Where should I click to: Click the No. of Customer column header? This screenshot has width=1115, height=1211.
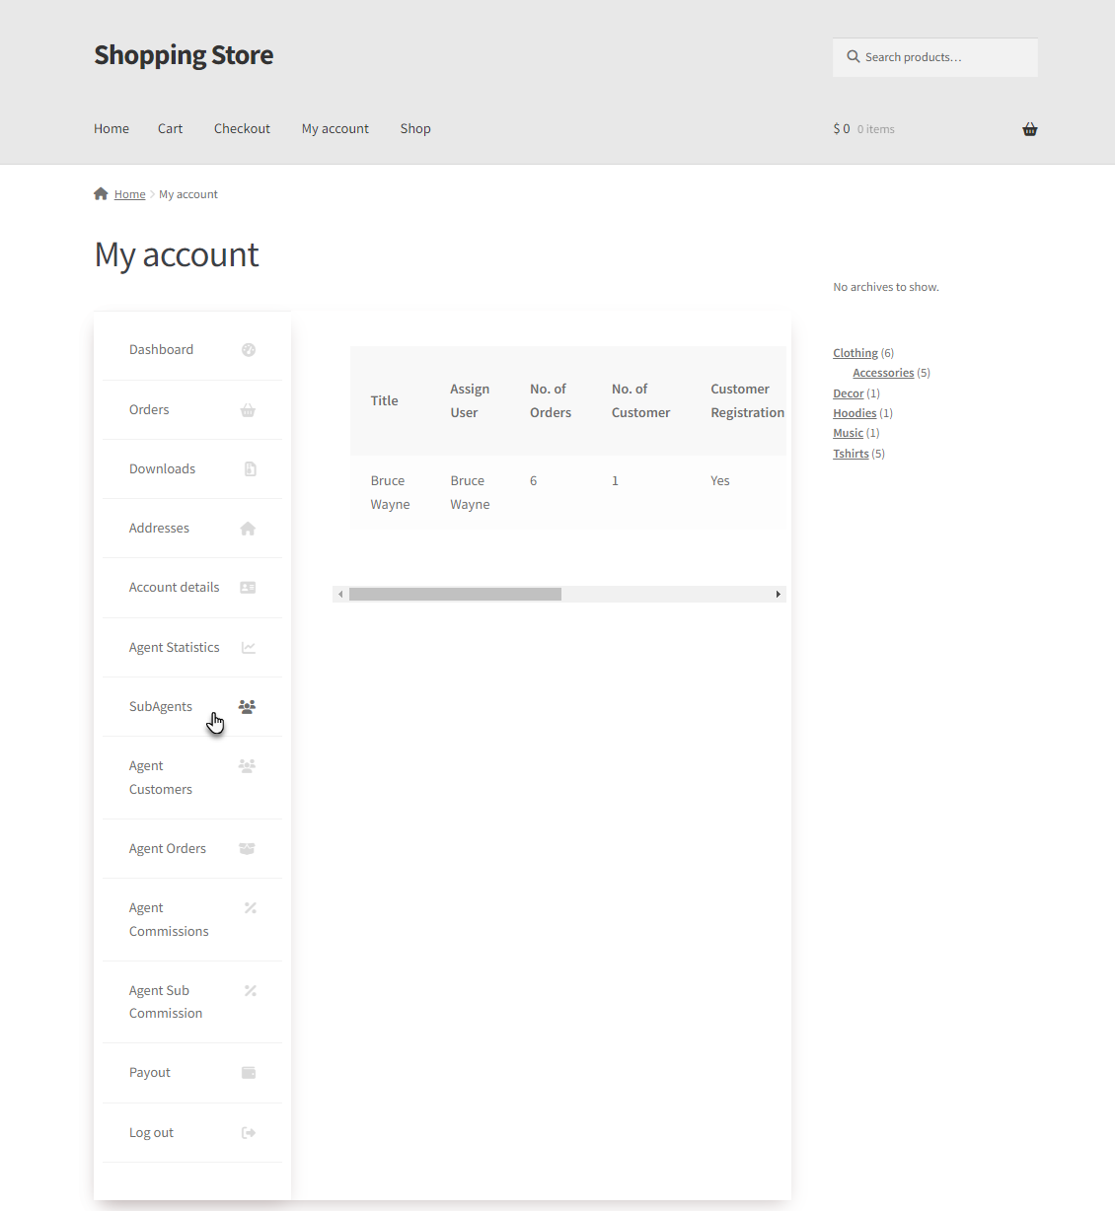[640, 401]
